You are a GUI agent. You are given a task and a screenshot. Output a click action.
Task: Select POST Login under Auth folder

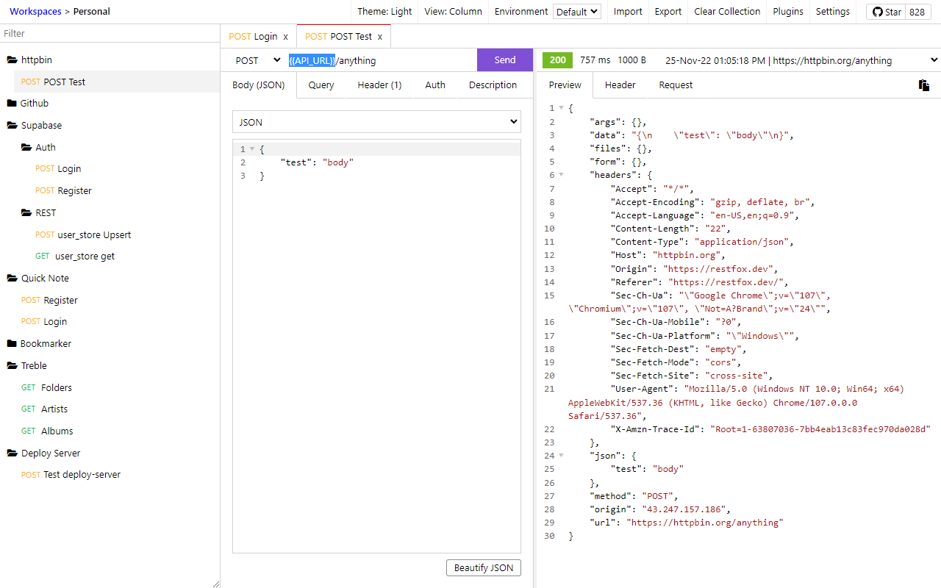click(58, 169)
